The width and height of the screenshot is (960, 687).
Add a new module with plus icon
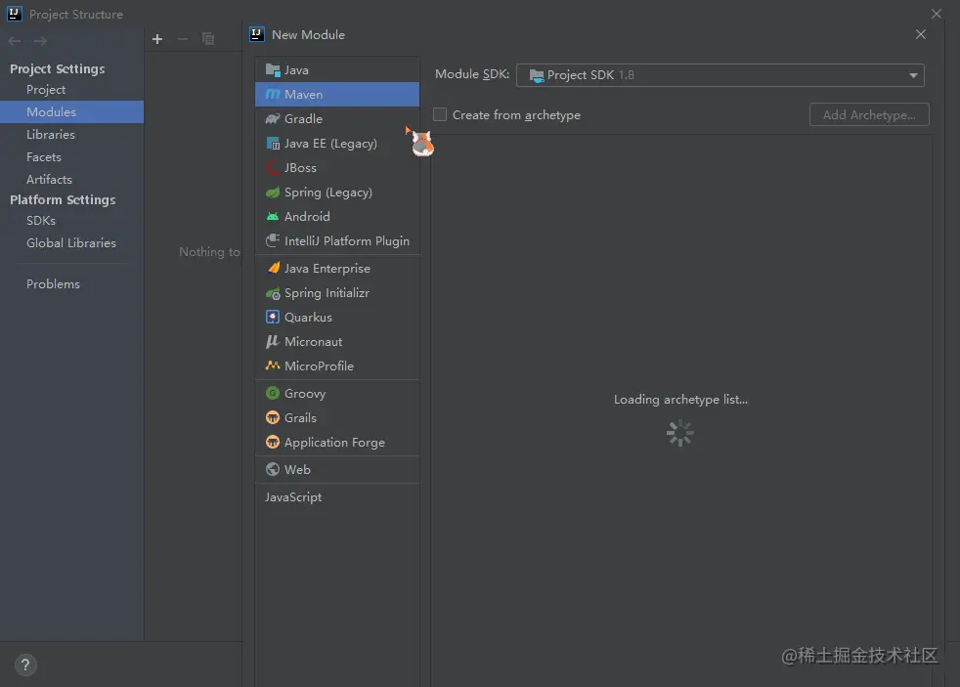coord(157,39)
